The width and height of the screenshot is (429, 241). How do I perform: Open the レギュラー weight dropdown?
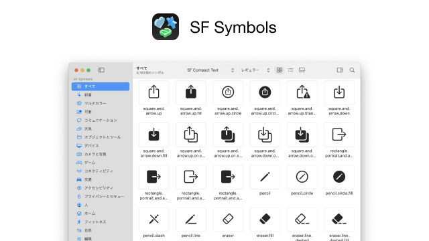[x=255, y=70]
